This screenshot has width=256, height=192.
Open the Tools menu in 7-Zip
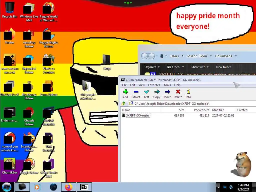coord(167,85)
